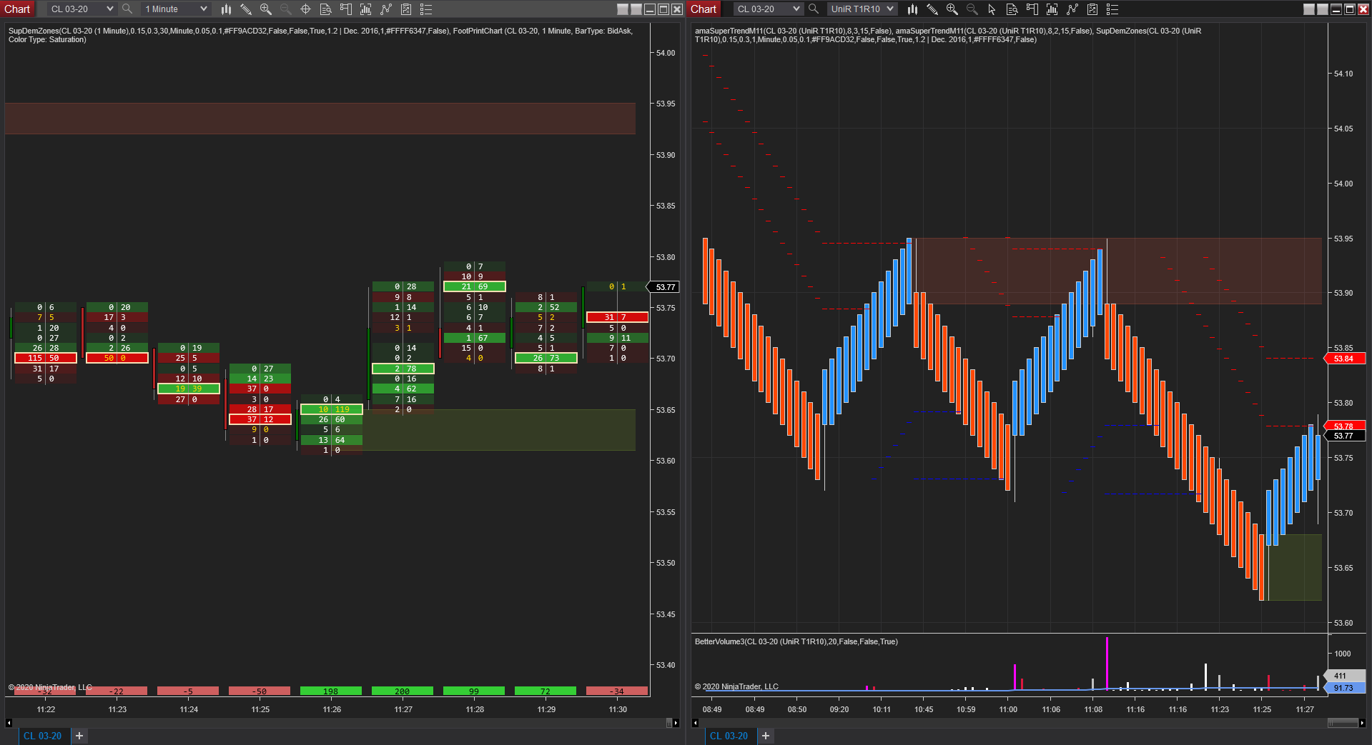1372x745 pixels.
Task: Click the 200 delta value at 11:27
Action: (403, 691)
